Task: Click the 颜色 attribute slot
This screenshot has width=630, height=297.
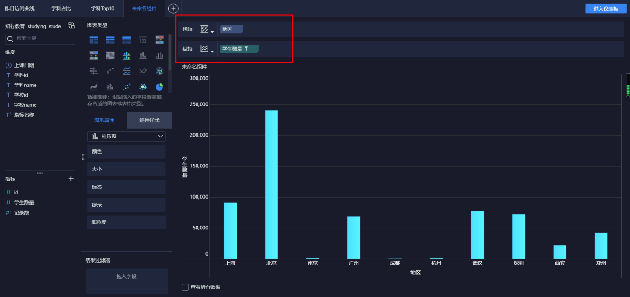Action: click(x=127, y=151)
